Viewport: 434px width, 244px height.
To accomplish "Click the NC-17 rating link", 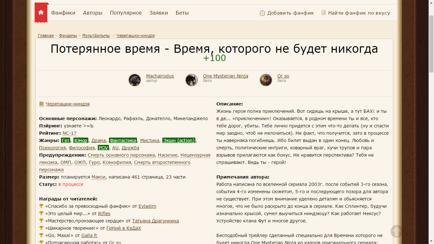I will tap(70, 133).
